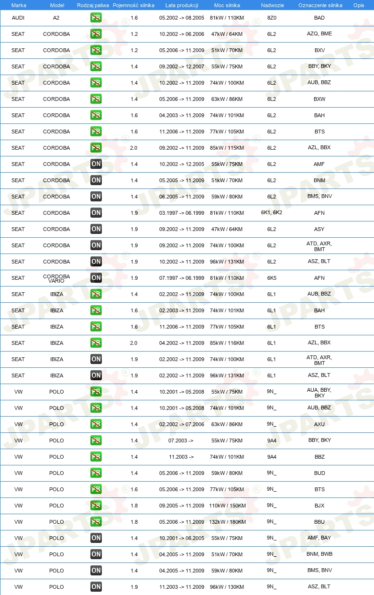
Task: Select the ON icon in the Cordoba Vario row
Action: click(x=96, y=278)
